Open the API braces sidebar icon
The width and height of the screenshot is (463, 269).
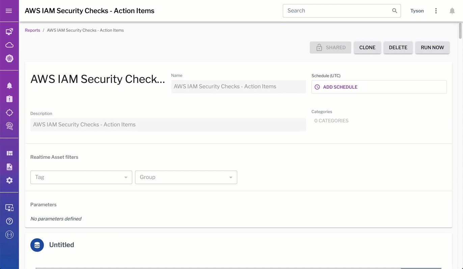coord(9,235)
